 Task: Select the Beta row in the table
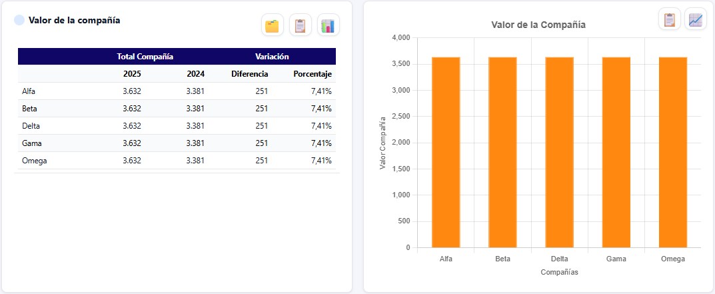pos(177,109)
